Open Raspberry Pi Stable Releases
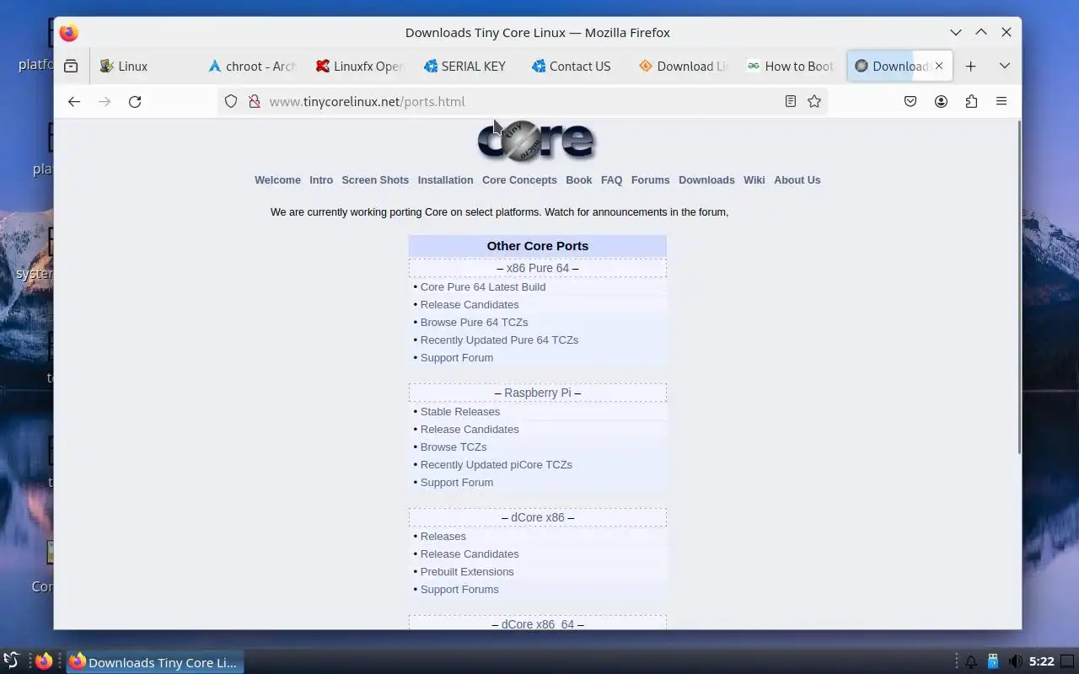Viewport: 1079px width, 674px height. click(460, 412)
